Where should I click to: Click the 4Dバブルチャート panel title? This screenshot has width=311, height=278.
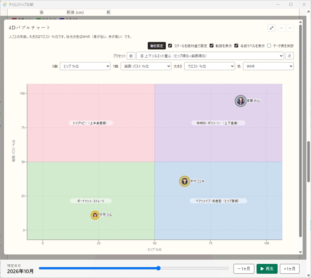[x=29, y=28]
